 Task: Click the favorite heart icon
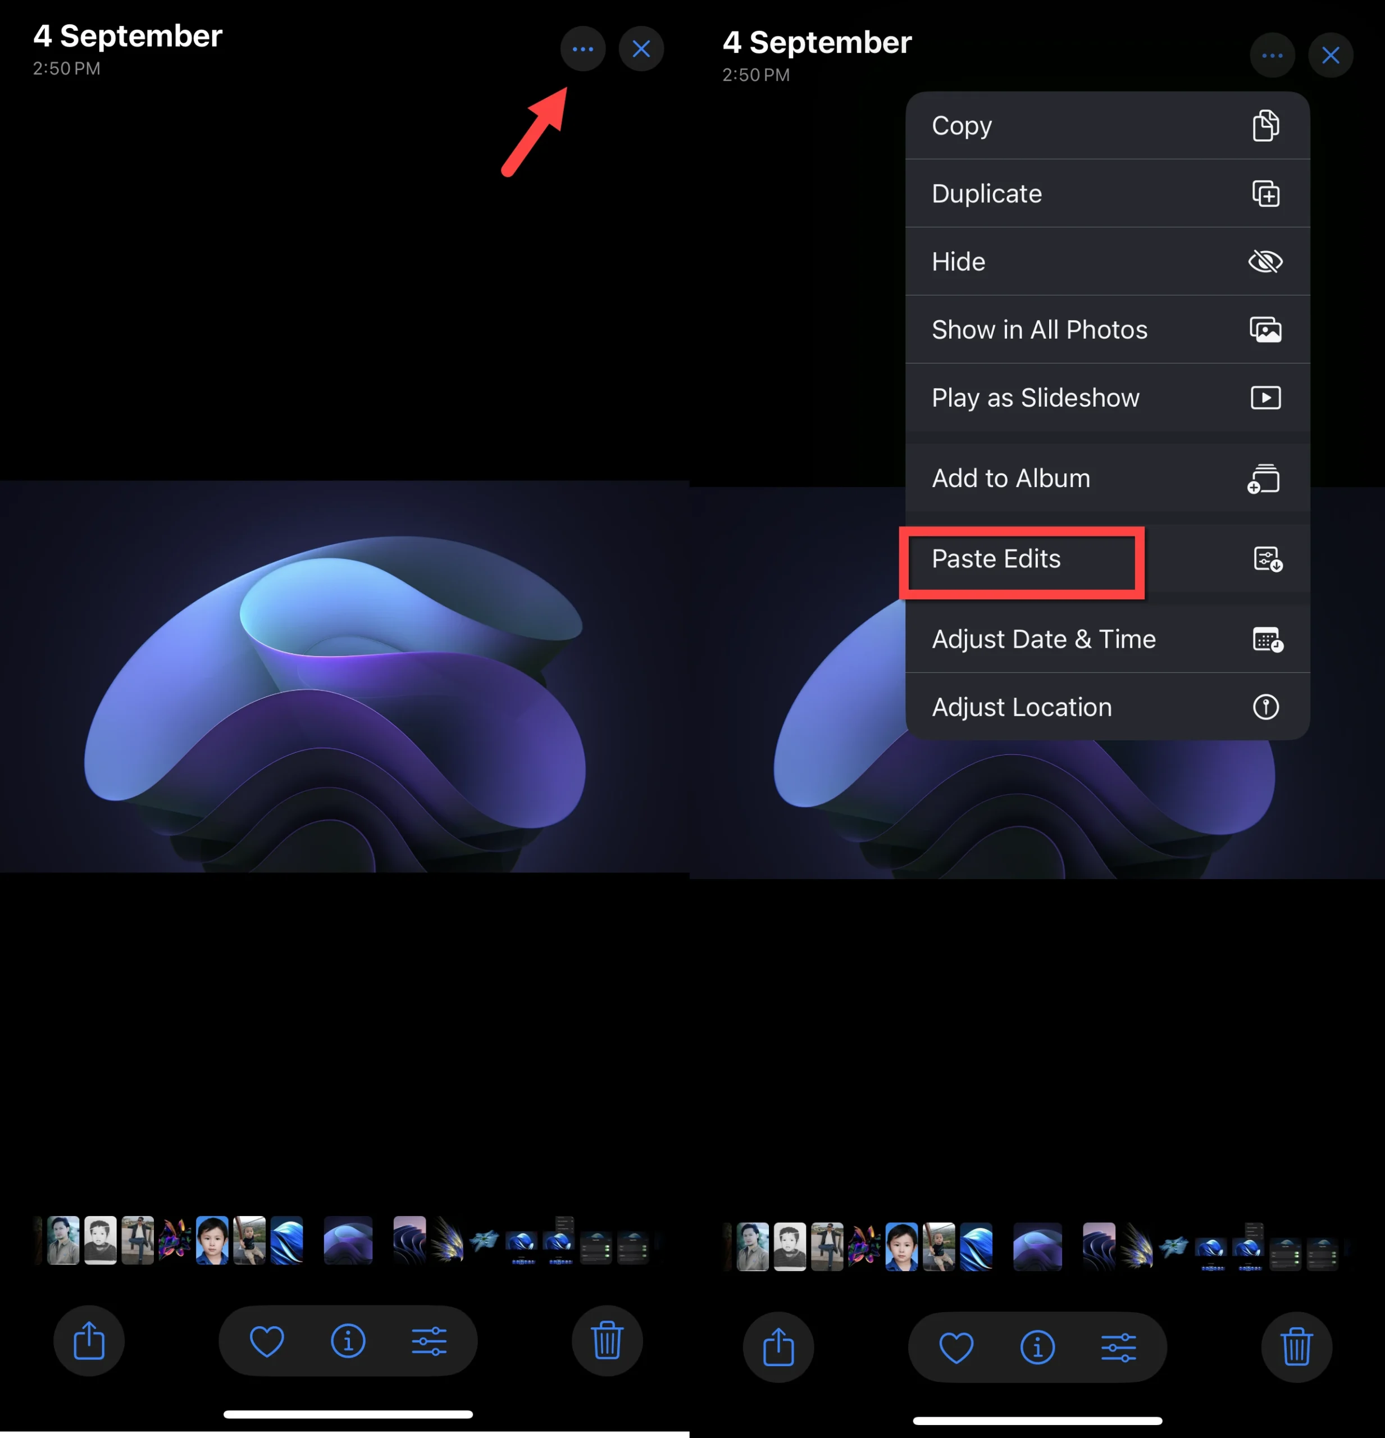pyautogui.click(x=266, y=1344)
